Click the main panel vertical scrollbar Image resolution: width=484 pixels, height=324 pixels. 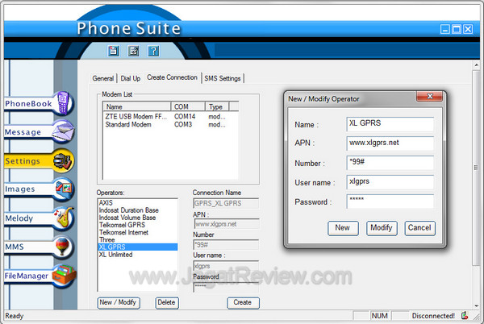pos(476,168)
